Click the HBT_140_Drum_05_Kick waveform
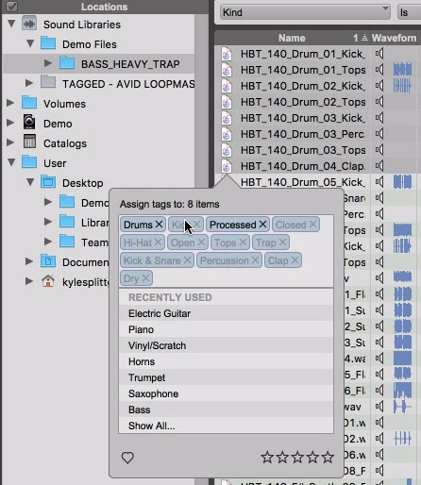Viewport: 421px width, 485px height. (402, 182)
